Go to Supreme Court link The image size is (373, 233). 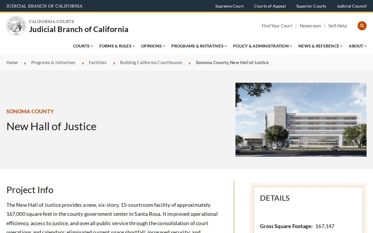coord(229,6)
